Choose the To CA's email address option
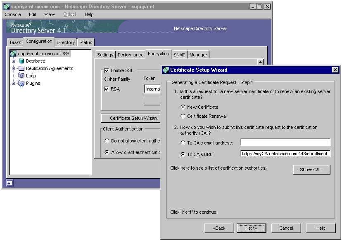Viewport: 342px width, 240px height. click(183, 143)
